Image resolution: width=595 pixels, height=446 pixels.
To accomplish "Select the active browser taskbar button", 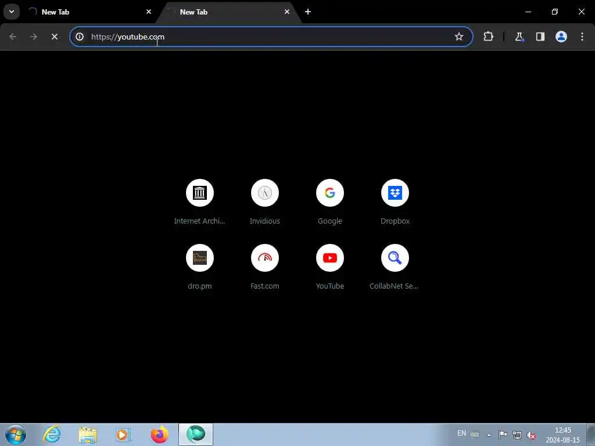I will pos(196,434).
